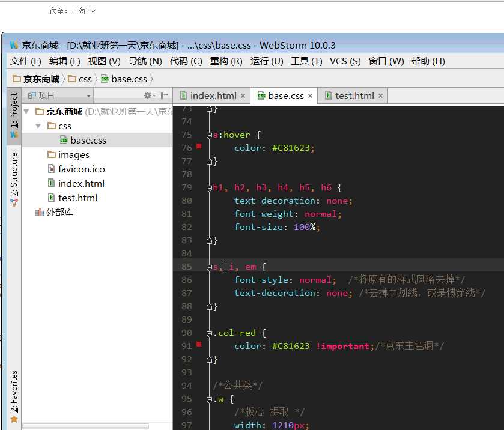Click the base.css tab file icon
This screenshot has height=430, width=504.
[x=261, y=95]
